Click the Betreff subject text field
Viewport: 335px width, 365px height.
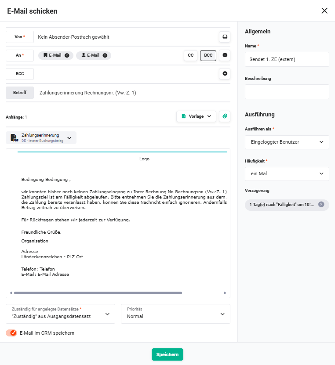coord(133,93)
